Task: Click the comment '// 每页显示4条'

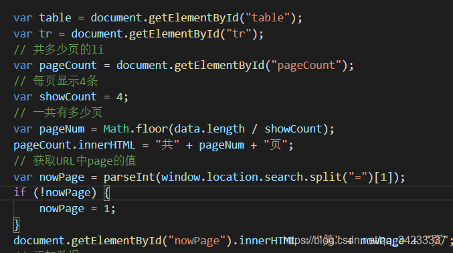Action: (x=56, y=81)
